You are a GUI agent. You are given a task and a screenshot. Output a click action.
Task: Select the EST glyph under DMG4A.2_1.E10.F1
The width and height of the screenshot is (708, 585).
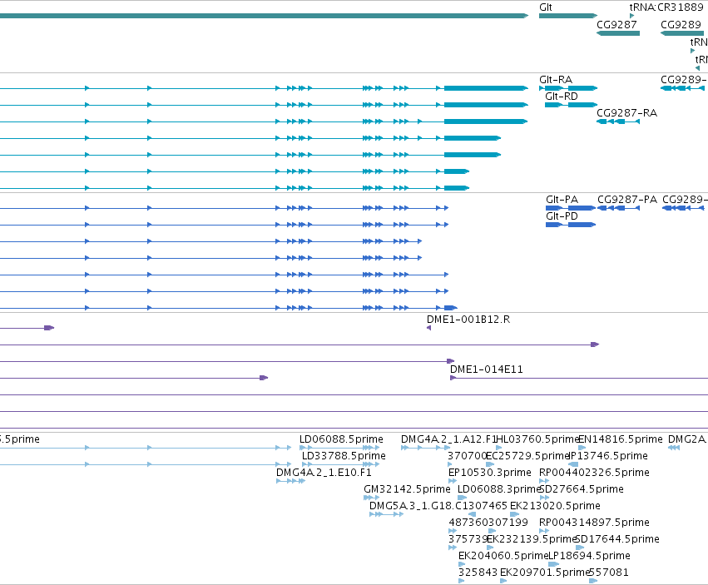point(291,481)
